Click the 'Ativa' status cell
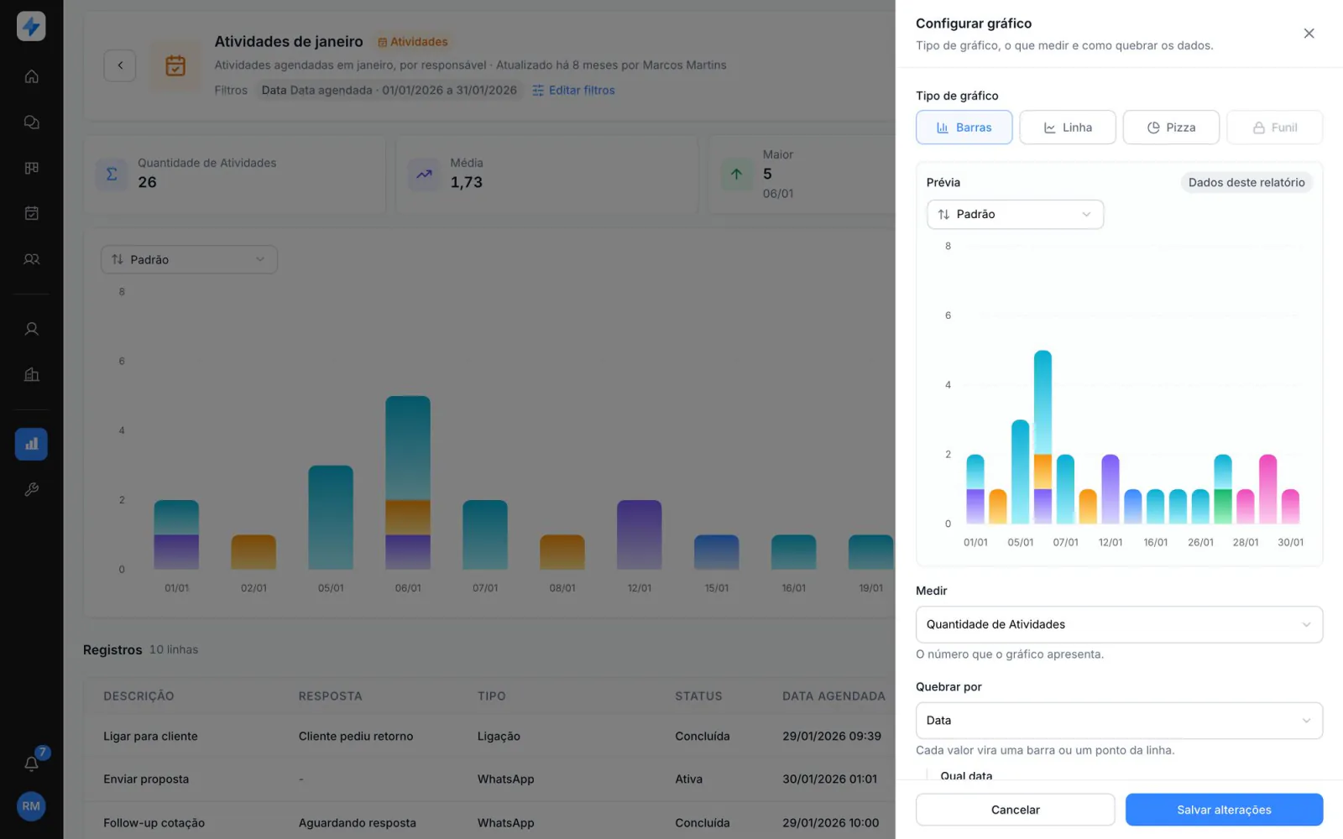1343x839 pixels. pos(688,779)
